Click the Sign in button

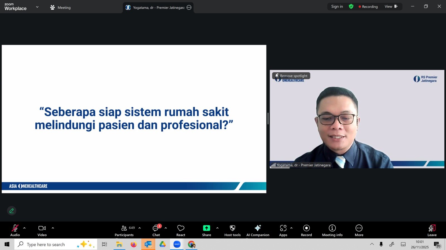pos(337,6)
